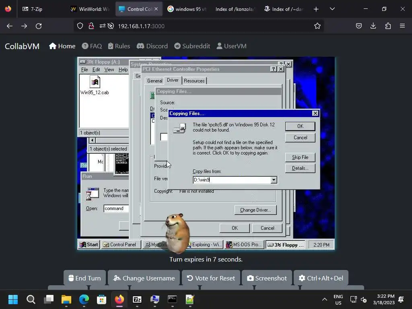
Task: Open the Discord link
Action: (152, 46)
